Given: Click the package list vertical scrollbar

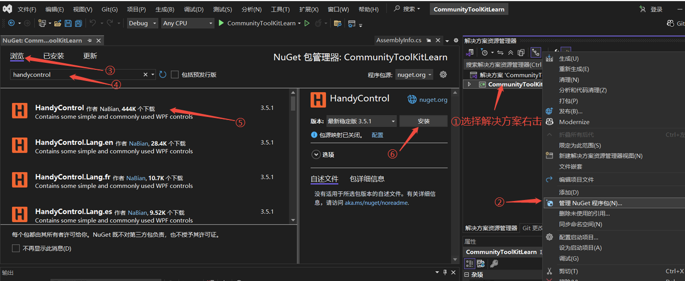Looking at the screenshot, I should pyautogui.click(x=293, y=156).
